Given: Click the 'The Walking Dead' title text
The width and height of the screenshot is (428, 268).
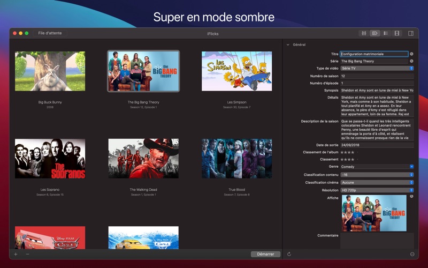Looking at the screenshot, I should 143,190.
